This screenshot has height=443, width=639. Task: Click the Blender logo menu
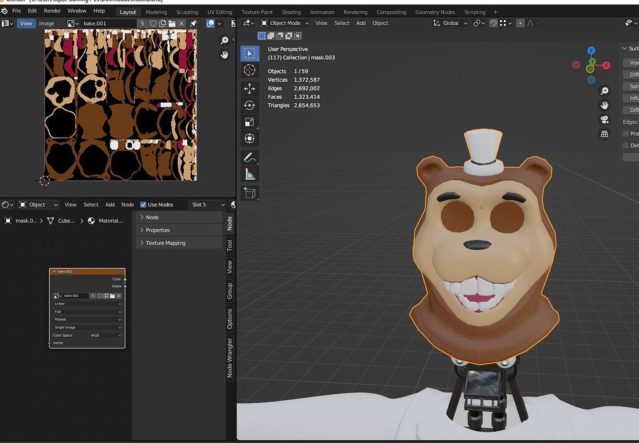point(4,11)
